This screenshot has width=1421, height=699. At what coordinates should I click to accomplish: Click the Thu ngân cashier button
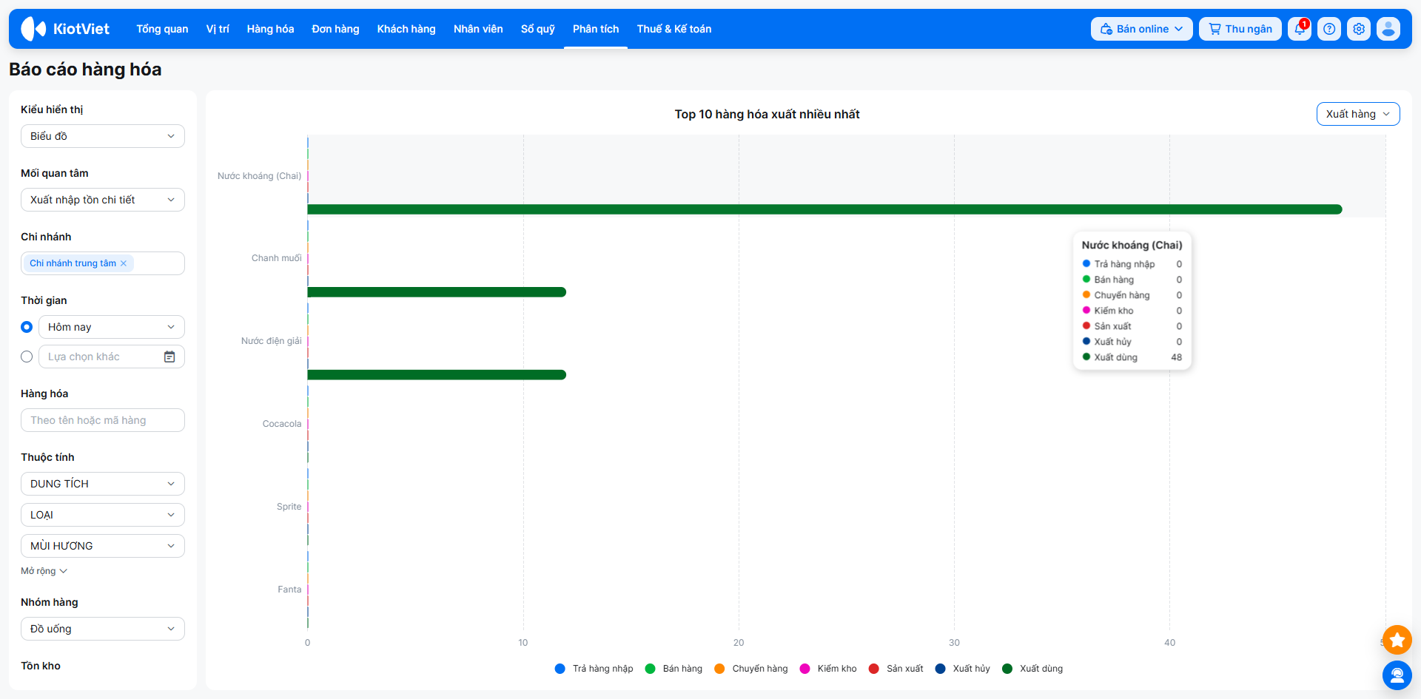(x=1240, y=29)
